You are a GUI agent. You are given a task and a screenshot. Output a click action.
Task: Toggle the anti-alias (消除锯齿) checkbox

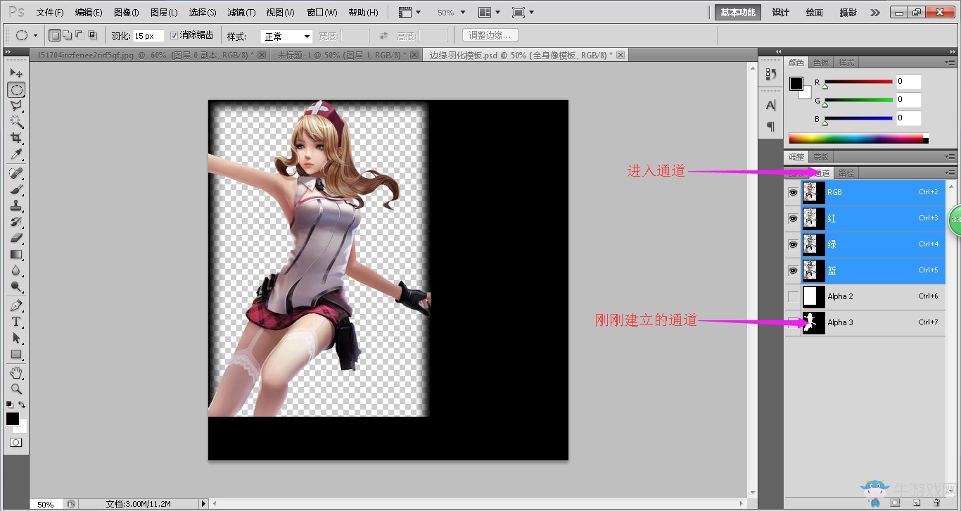pyautogui.click(x=174, y=35)
